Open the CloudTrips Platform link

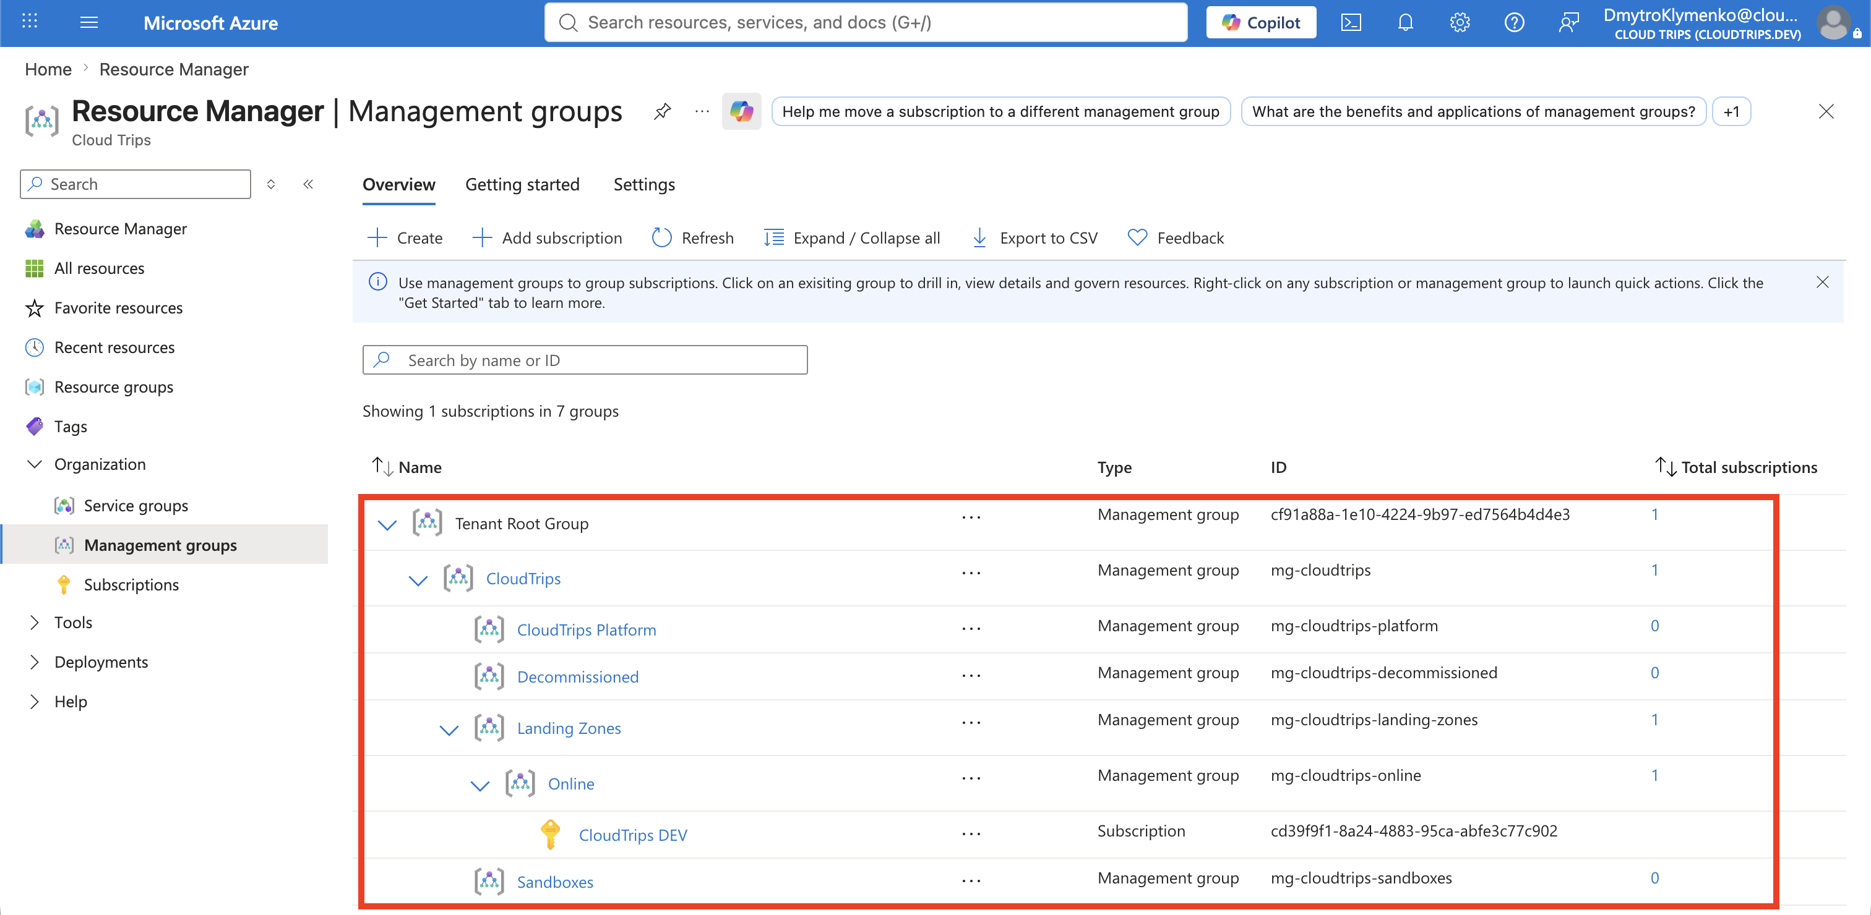pos(586,630)
